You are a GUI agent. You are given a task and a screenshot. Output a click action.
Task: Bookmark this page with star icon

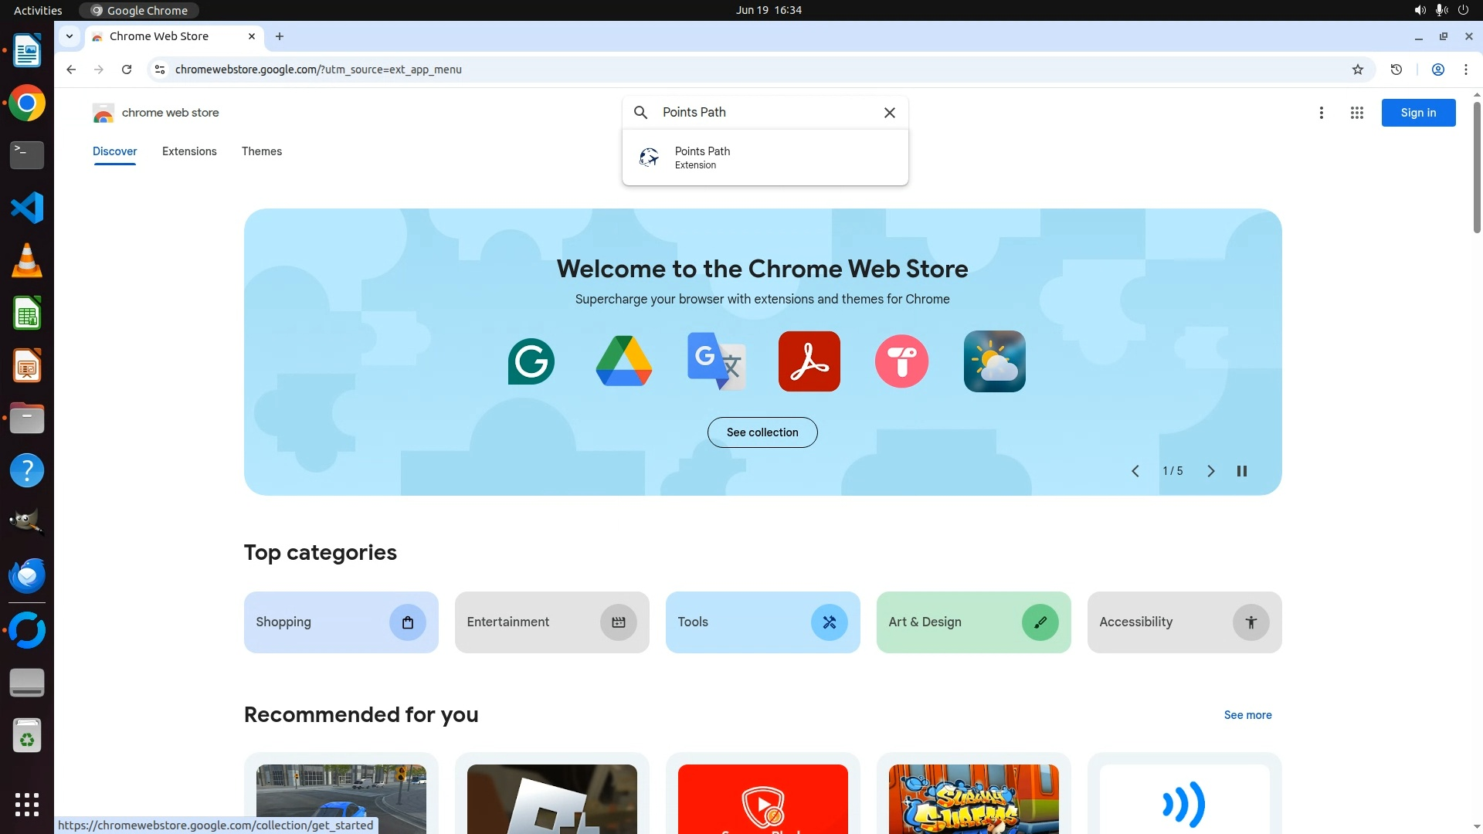click(x=1358, y=69)
